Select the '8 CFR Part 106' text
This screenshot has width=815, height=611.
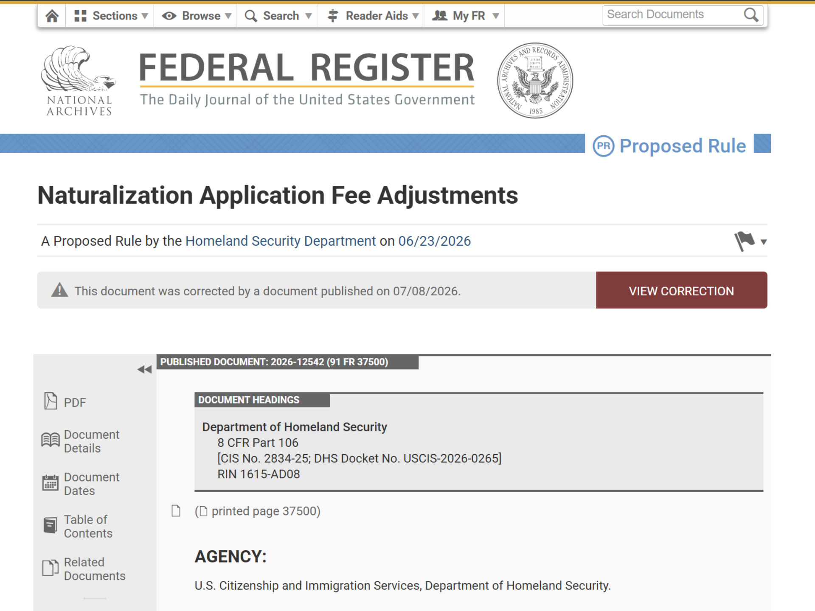[258, 443]
